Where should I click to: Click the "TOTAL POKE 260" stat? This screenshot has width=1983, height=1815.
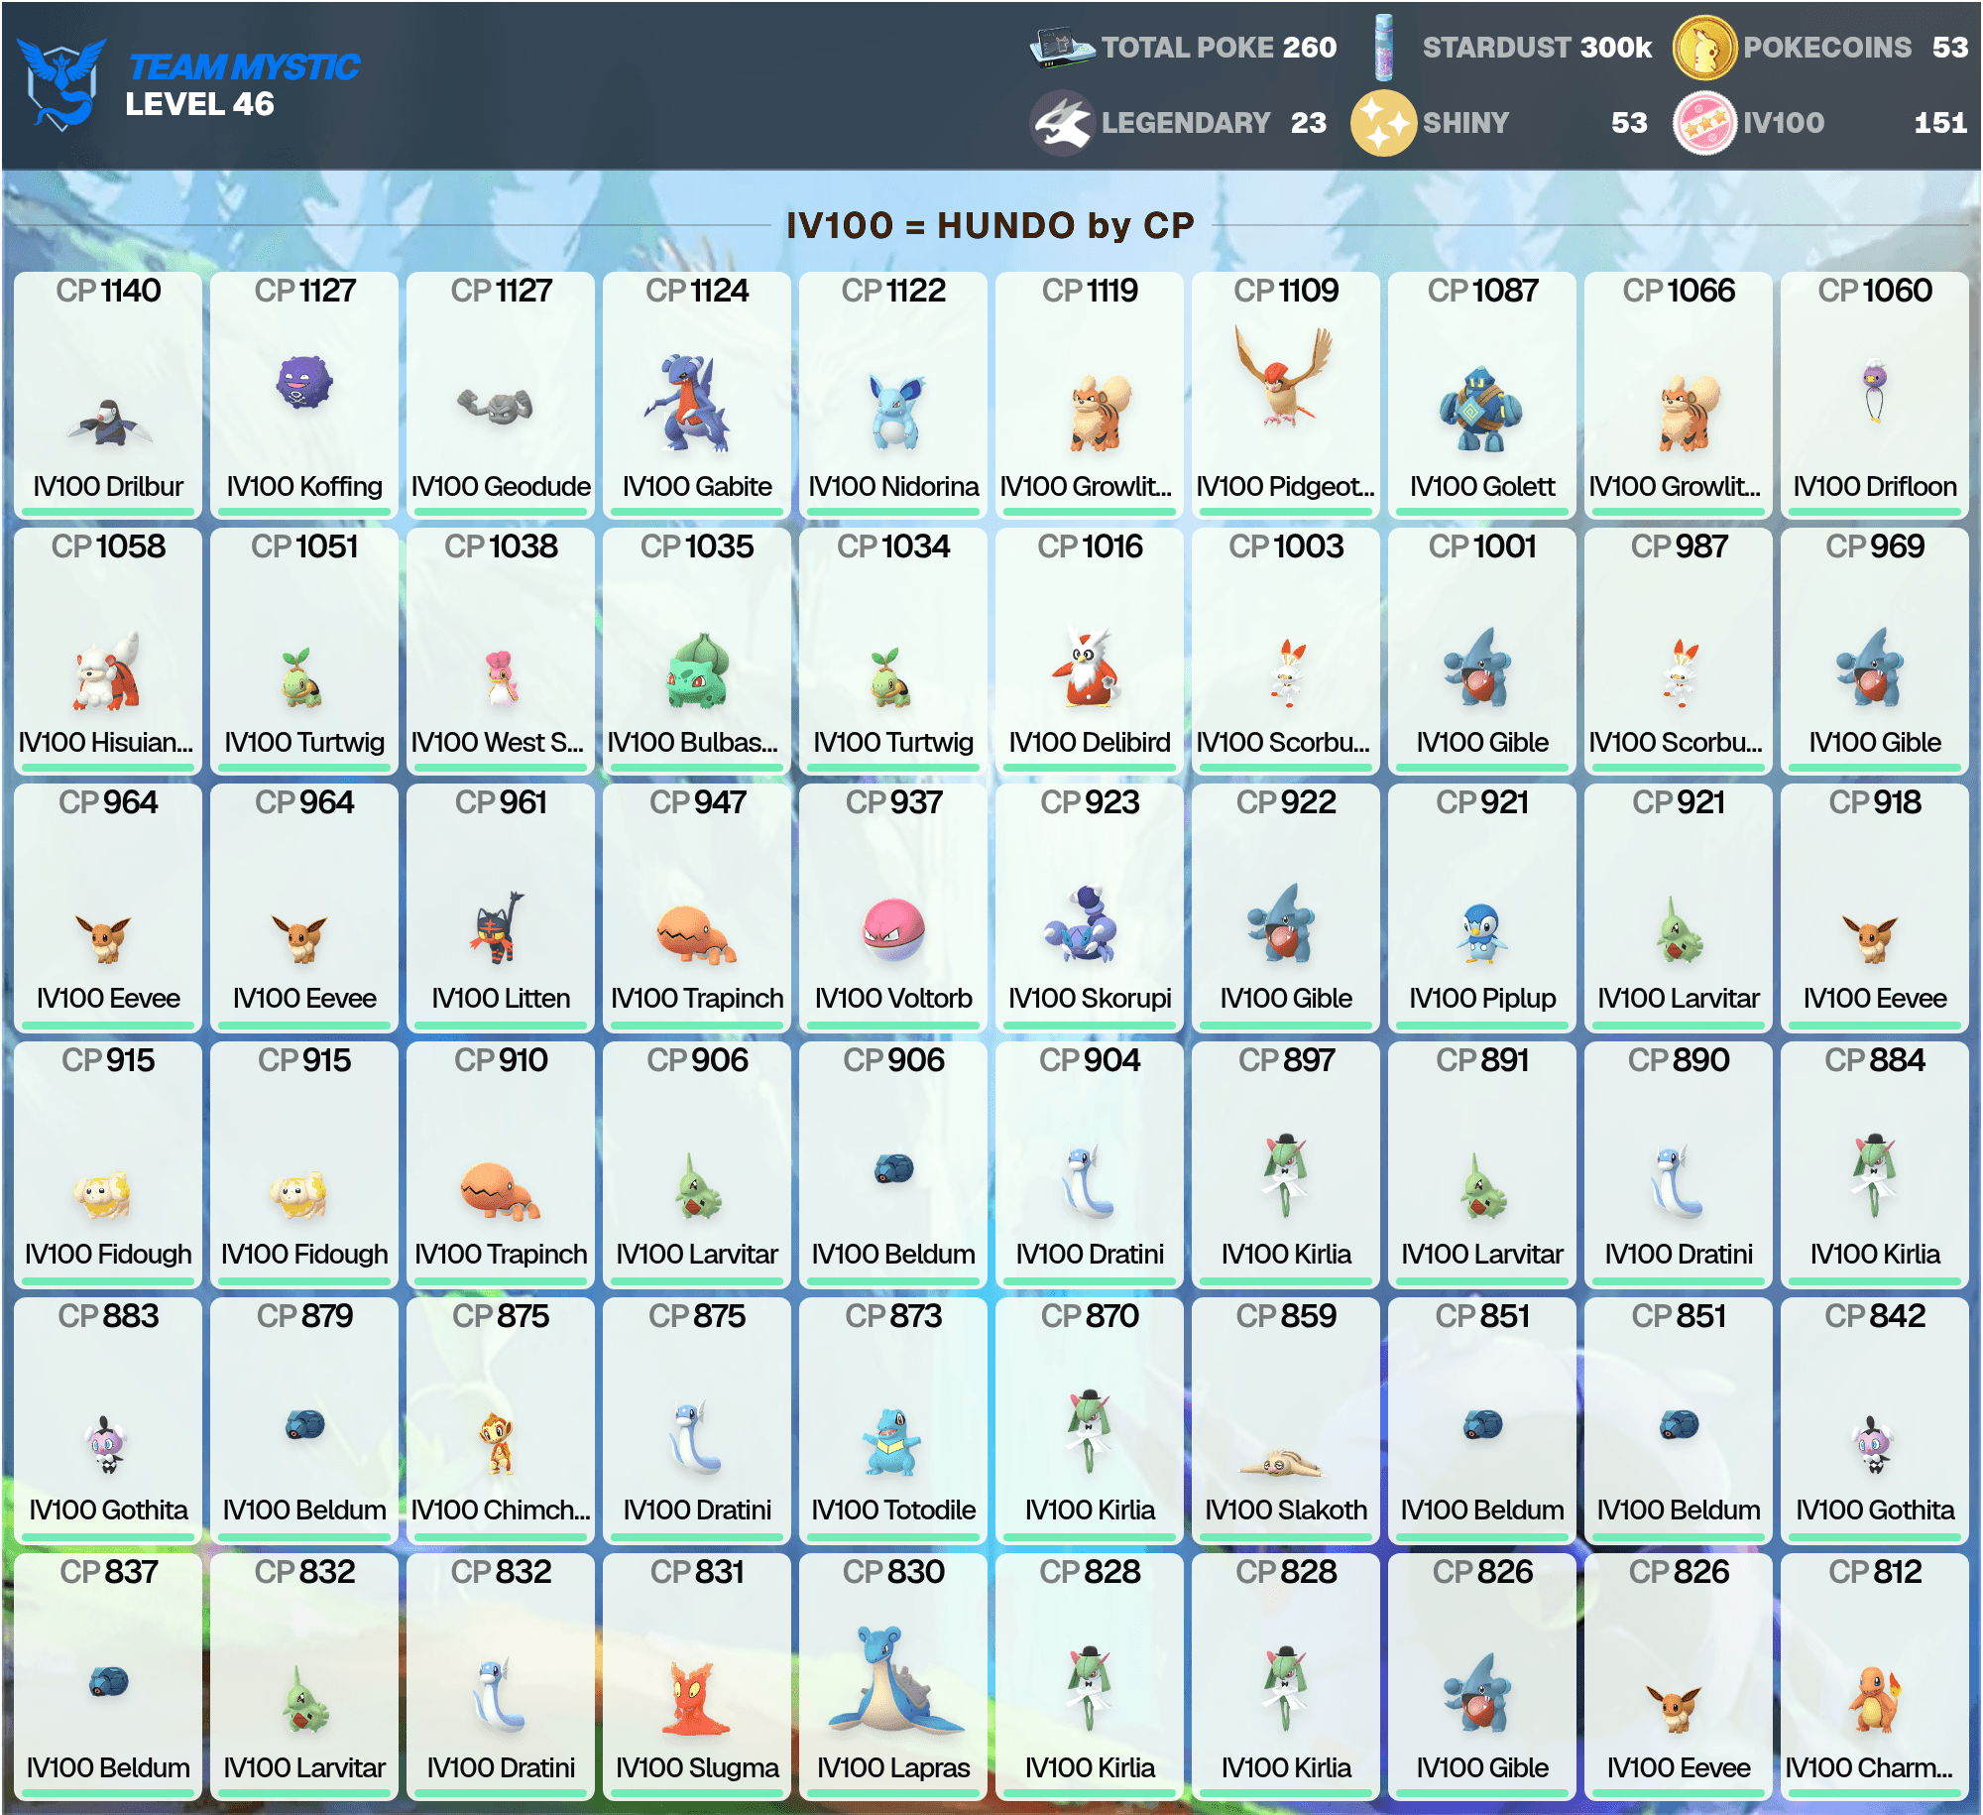(x=1219, y=48)
